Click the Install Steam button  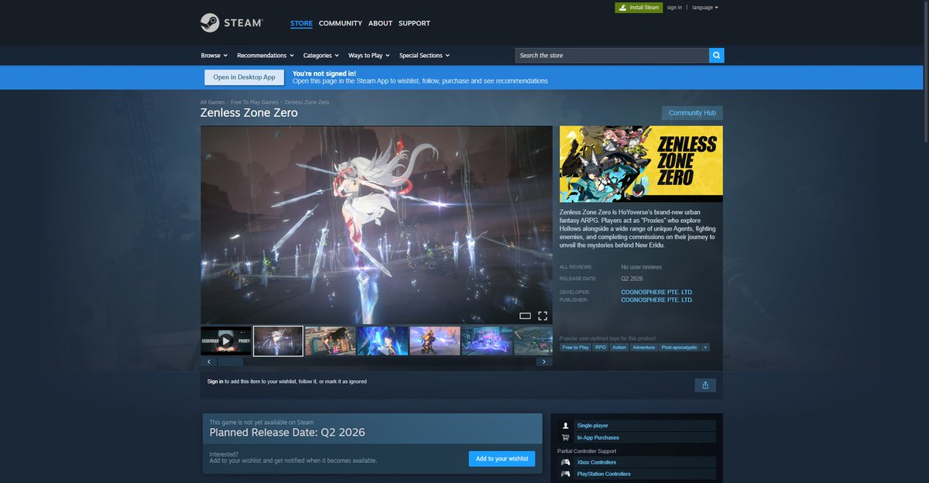pyautogui.click(x=639, y=8)
